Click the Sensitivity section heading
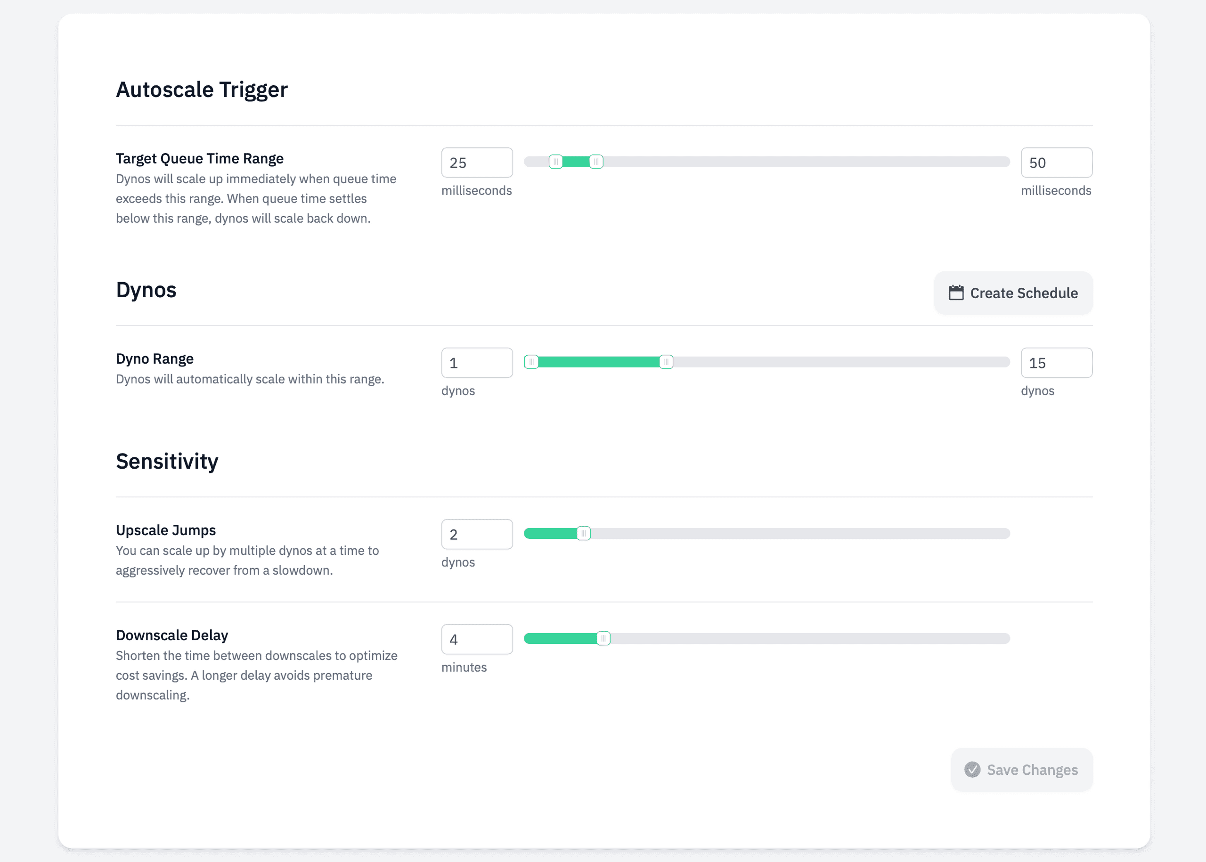Image resolution: width=1206 pixels, height=862 pixels. click(167, 461)
